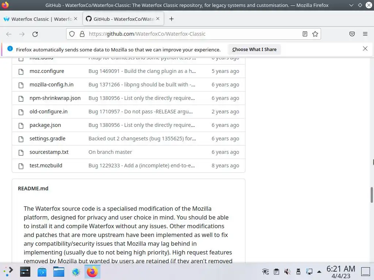The height and width of the screenshot is (280, 374).
Task: Open the Firefox hamburger application menu
Action: pos(365,34)
